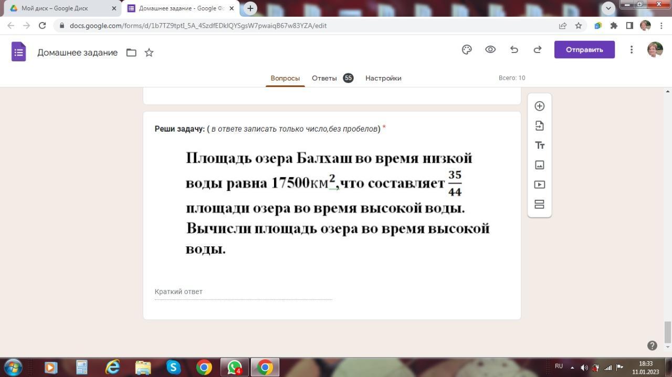Close the Мой диск browser tab
This screenshot has height=377, width=672.
114,8
